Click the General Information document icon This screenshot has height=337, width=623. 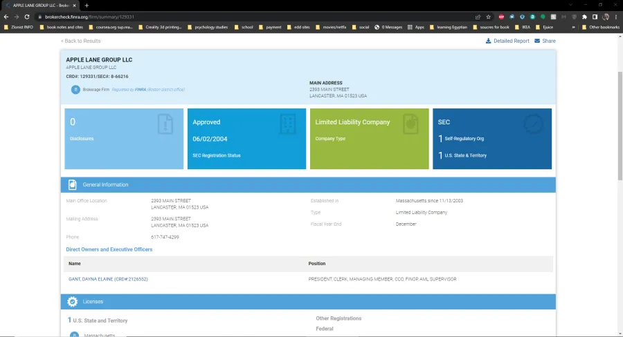point(72,185)
